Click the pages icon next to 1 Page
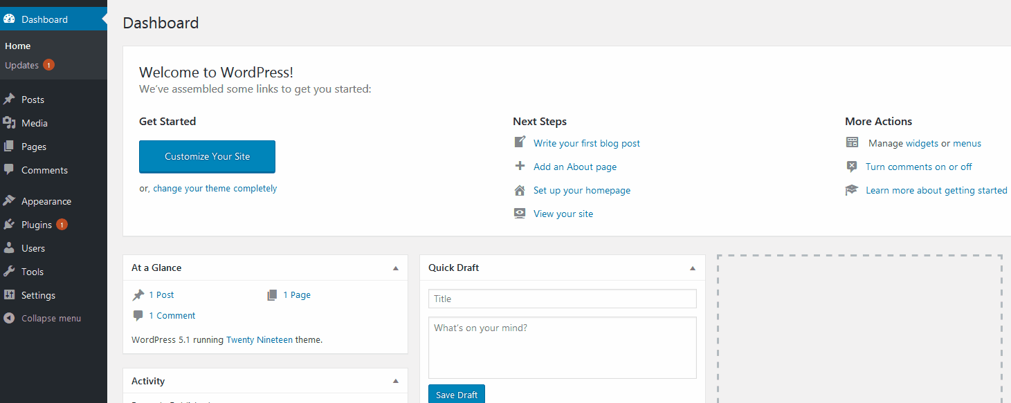 [272, 295]
